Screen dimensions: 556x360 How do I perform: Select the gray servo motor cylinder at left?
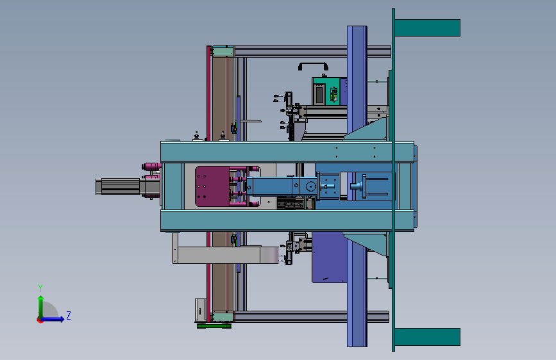(x=118, y=186)
